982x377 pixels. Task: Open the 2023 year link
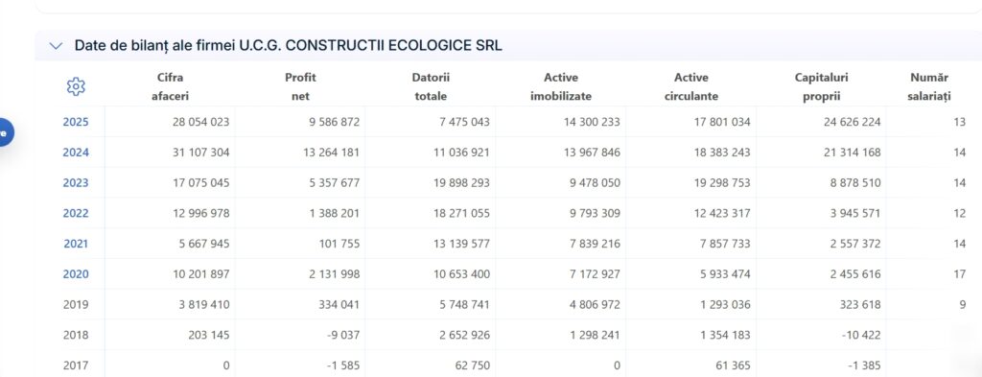pyautogui.click(x=76, y=183)
